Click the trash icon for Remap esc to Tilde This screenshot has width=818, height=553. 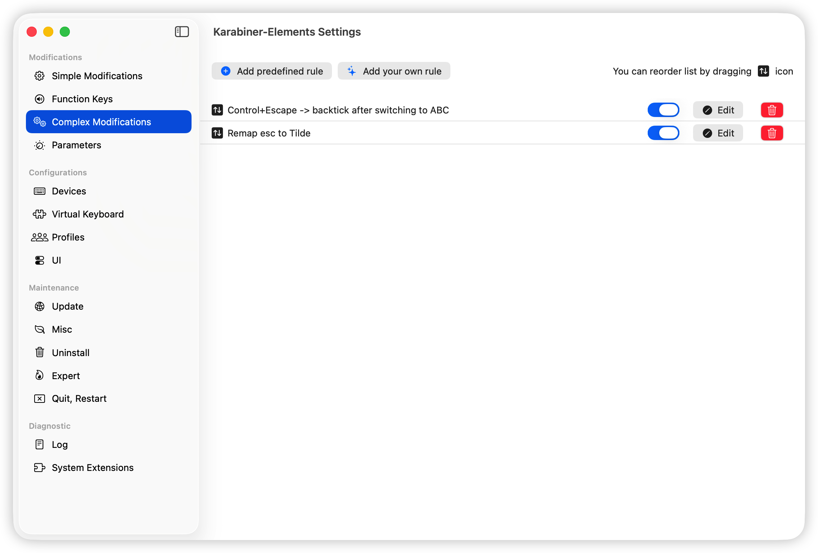pos(772,133)
